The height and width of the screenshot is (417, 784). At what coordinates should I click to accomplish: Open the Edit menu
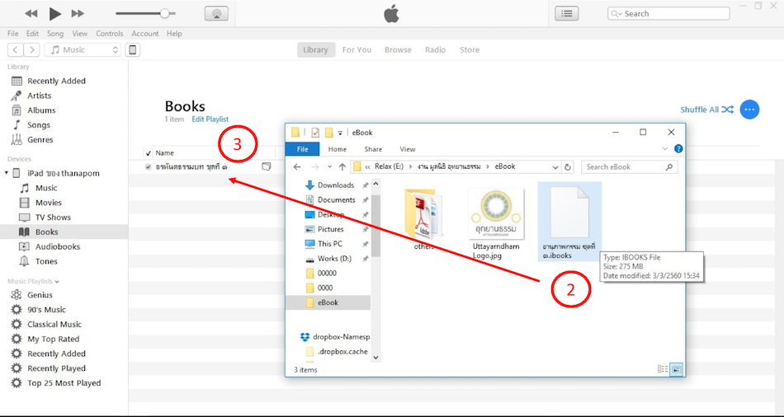point(32,34)
